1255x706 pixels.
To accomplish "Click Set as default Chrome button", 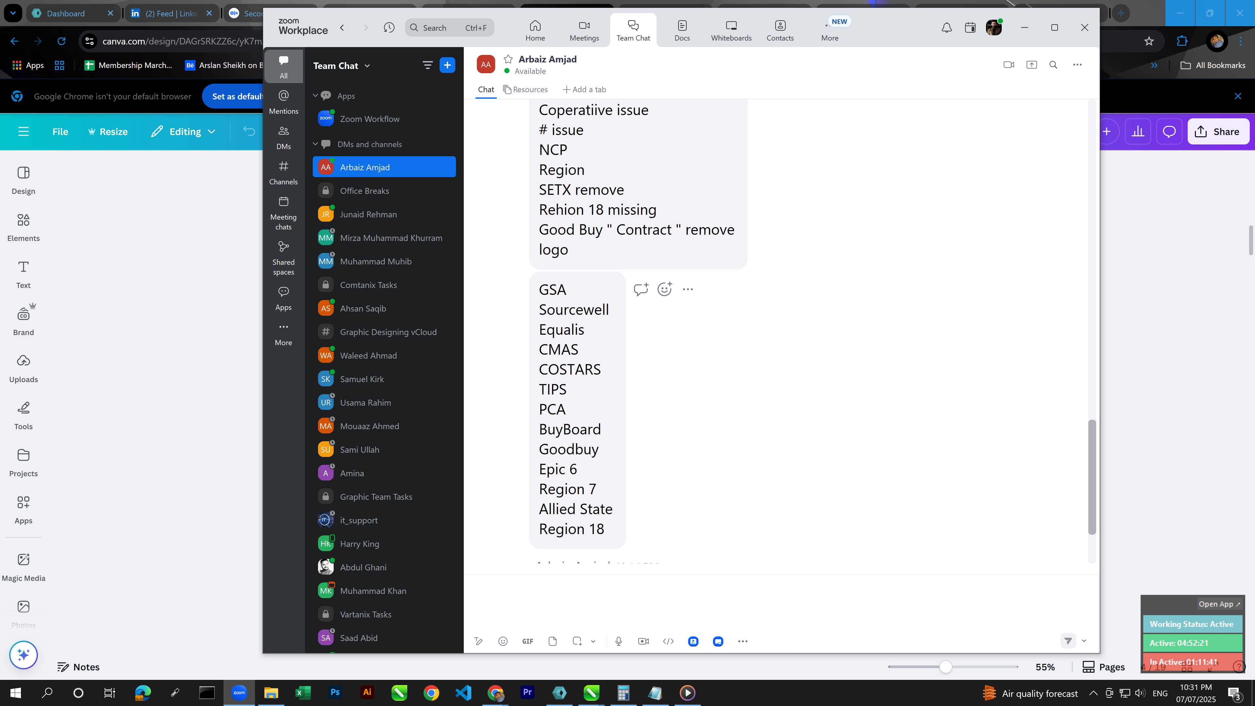I will pos(233,96).
